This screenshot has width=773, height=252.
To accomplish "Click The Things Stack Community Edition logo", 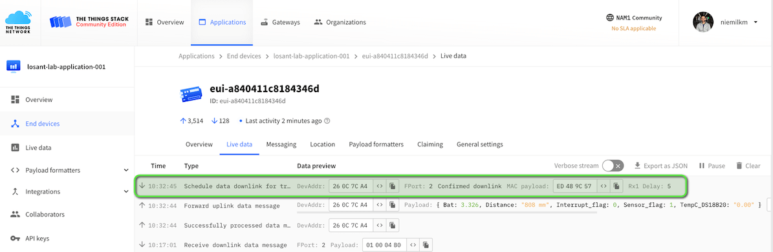I will [89, 22].
